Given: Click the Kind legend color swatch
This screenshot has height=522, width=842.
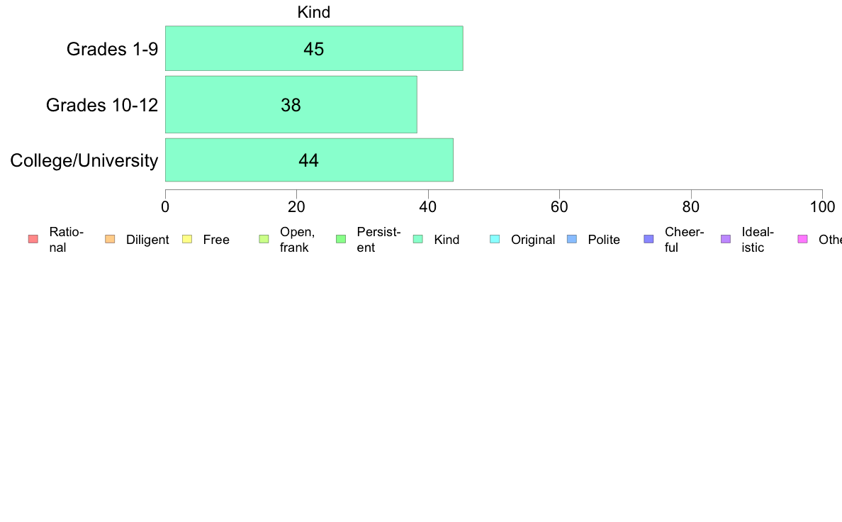Looking at the screenshot, I should (417, 239).
